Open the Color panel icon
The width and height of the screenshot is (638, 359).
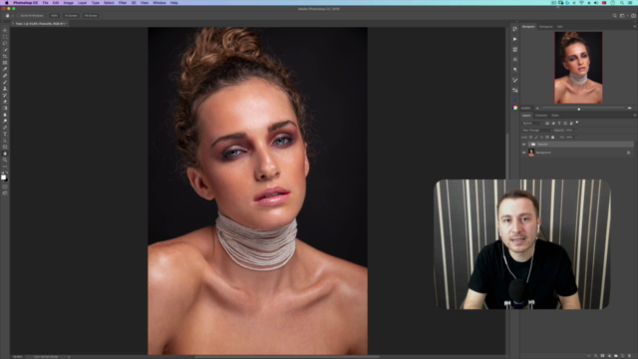[515, 108]
